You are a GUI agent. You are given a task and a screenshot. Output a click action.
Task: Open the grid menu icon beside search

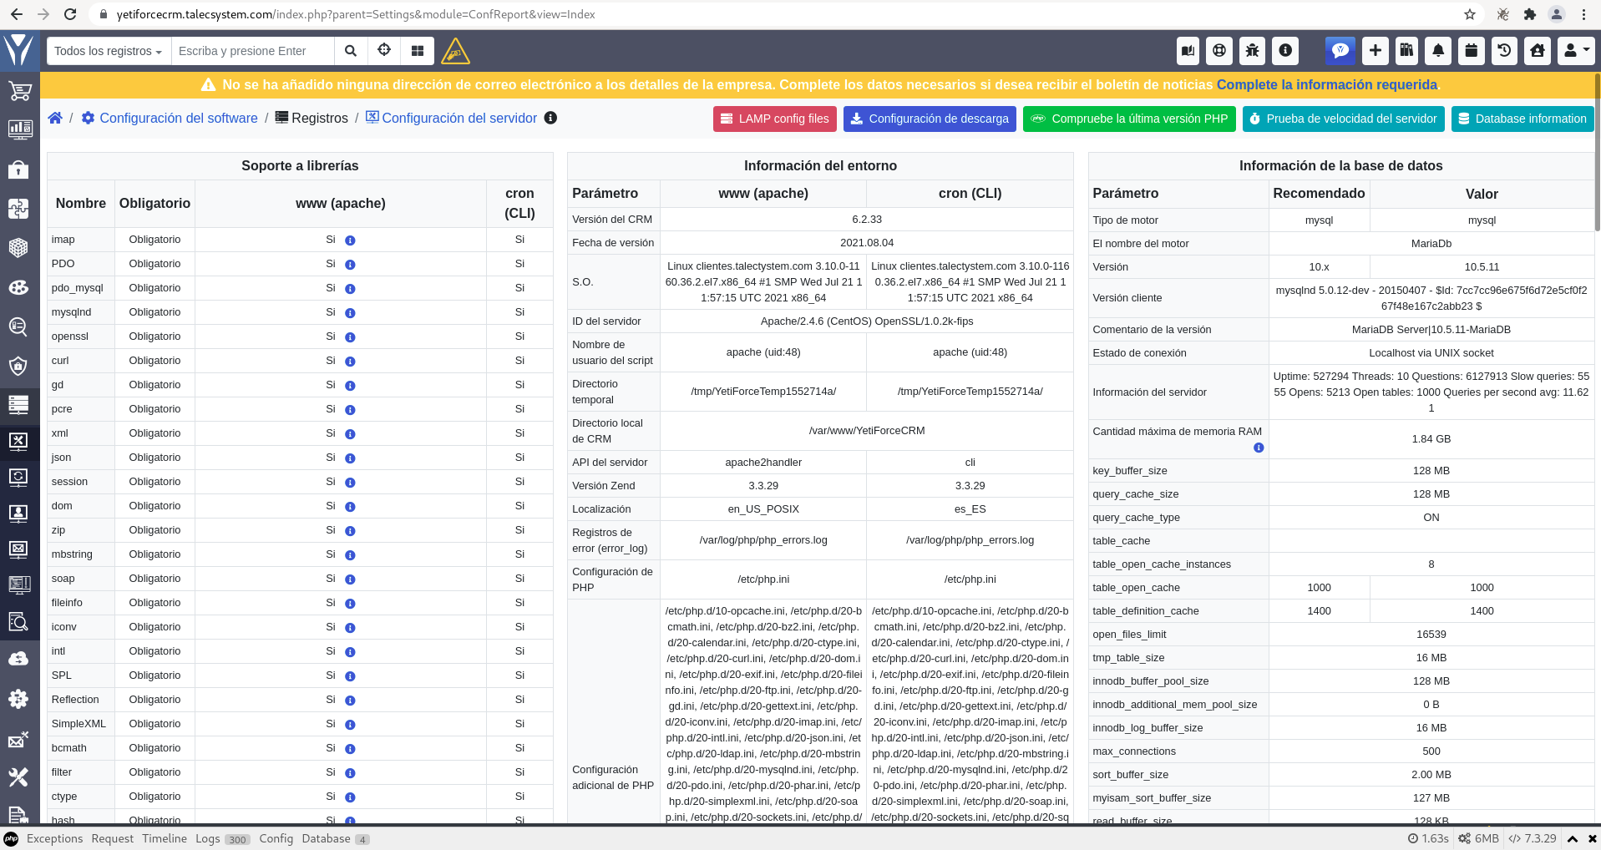tap(418, 51)
